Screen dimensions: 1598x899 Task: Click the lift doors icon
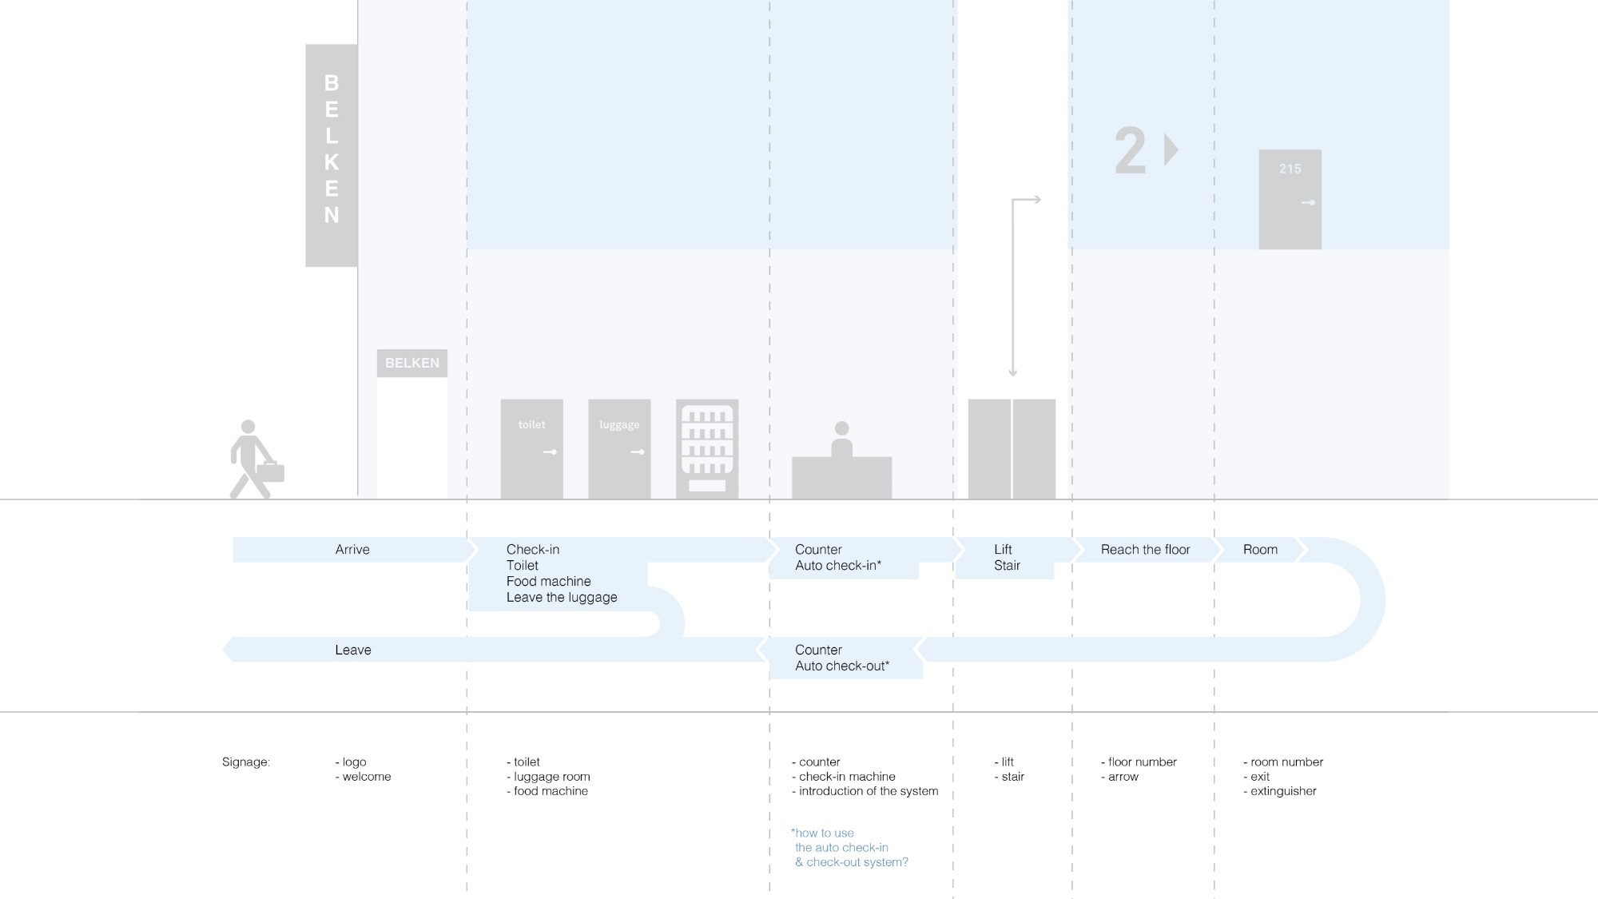(1012, 449)
